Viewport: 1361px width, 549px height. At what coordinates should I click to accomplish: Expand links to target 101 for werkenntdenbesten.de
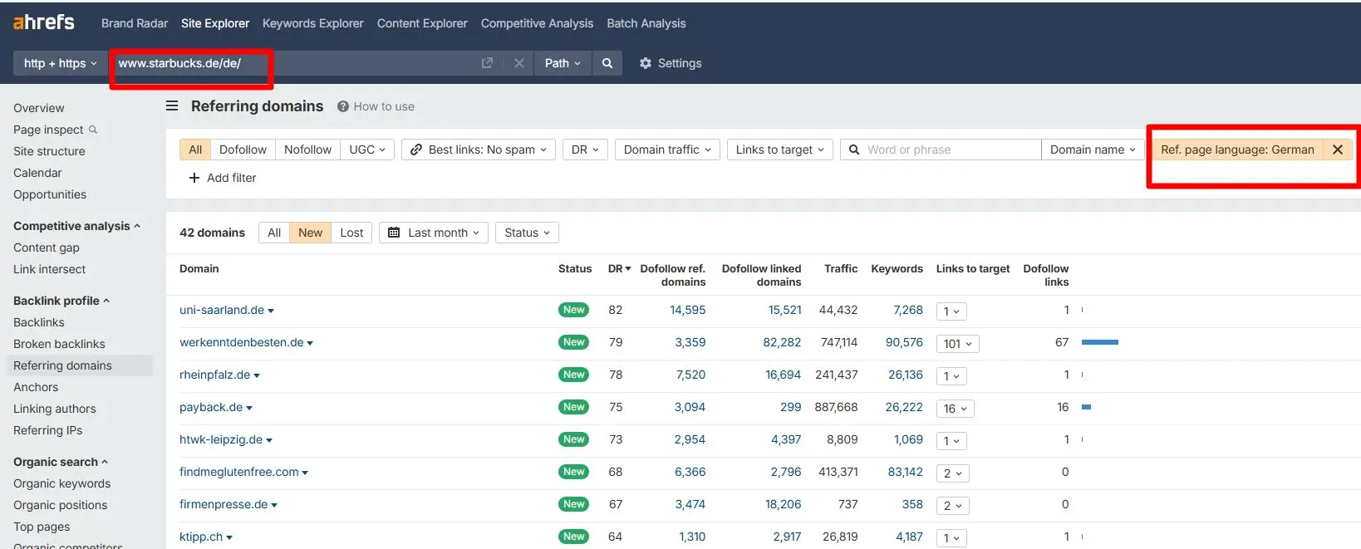point(957,344)
